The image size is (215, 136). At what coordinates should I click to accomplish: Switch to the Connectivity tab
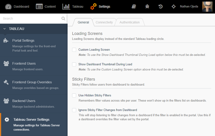(104, 22)
